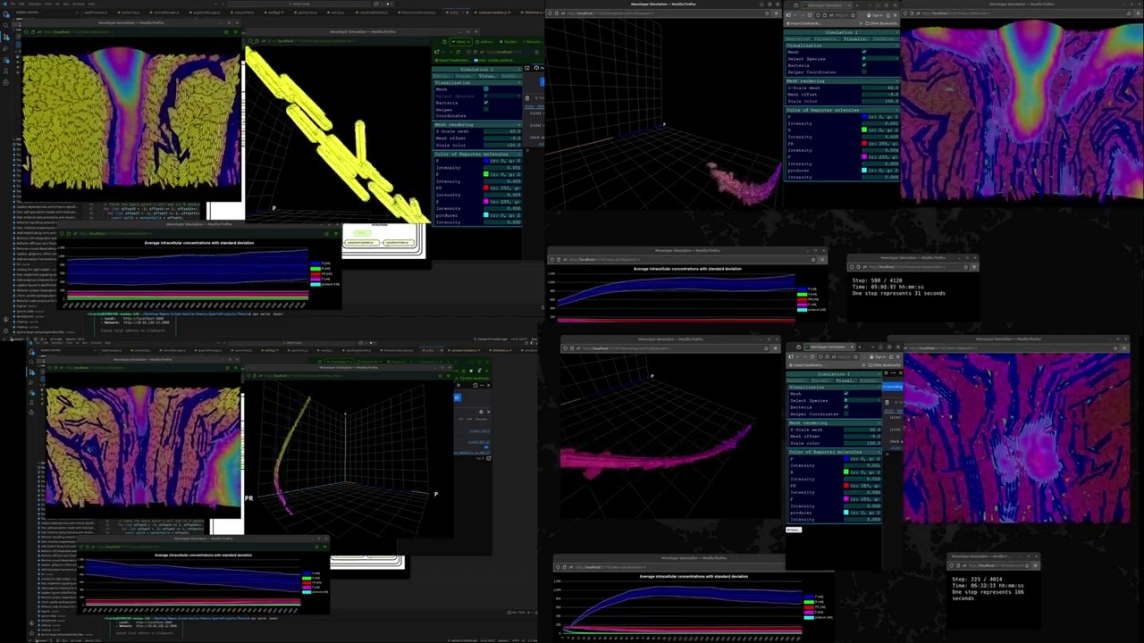Pick the green R color swatch in the top-left panel
Screen dimensions: 1144x643
(486, 174)
